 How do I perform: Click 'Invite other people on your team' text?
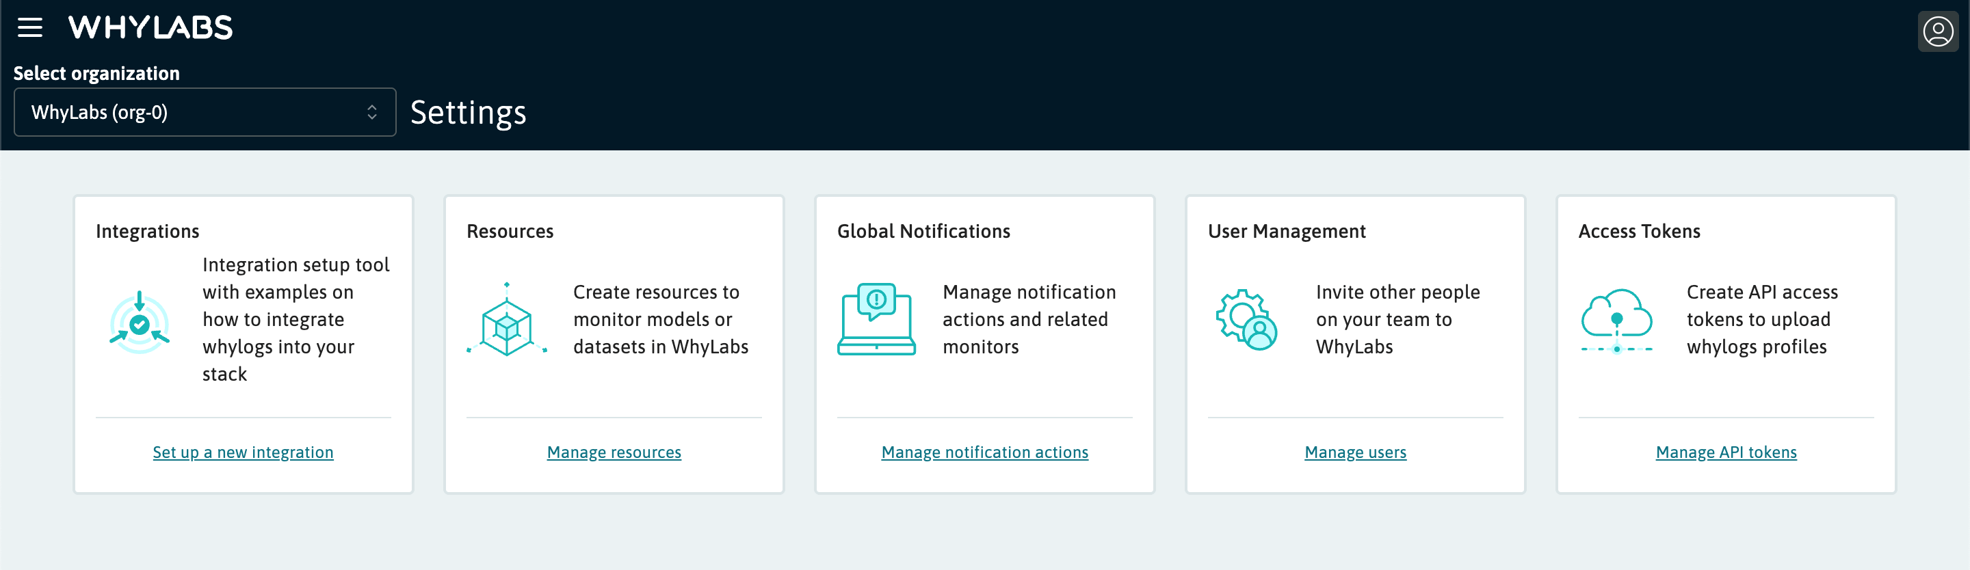(1398, 319)
